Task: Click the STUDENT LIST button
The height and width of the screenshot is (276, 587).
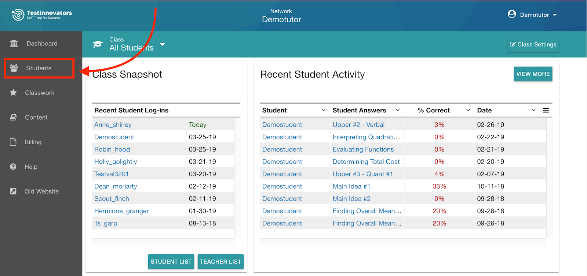Action: (x=171, y=262)
